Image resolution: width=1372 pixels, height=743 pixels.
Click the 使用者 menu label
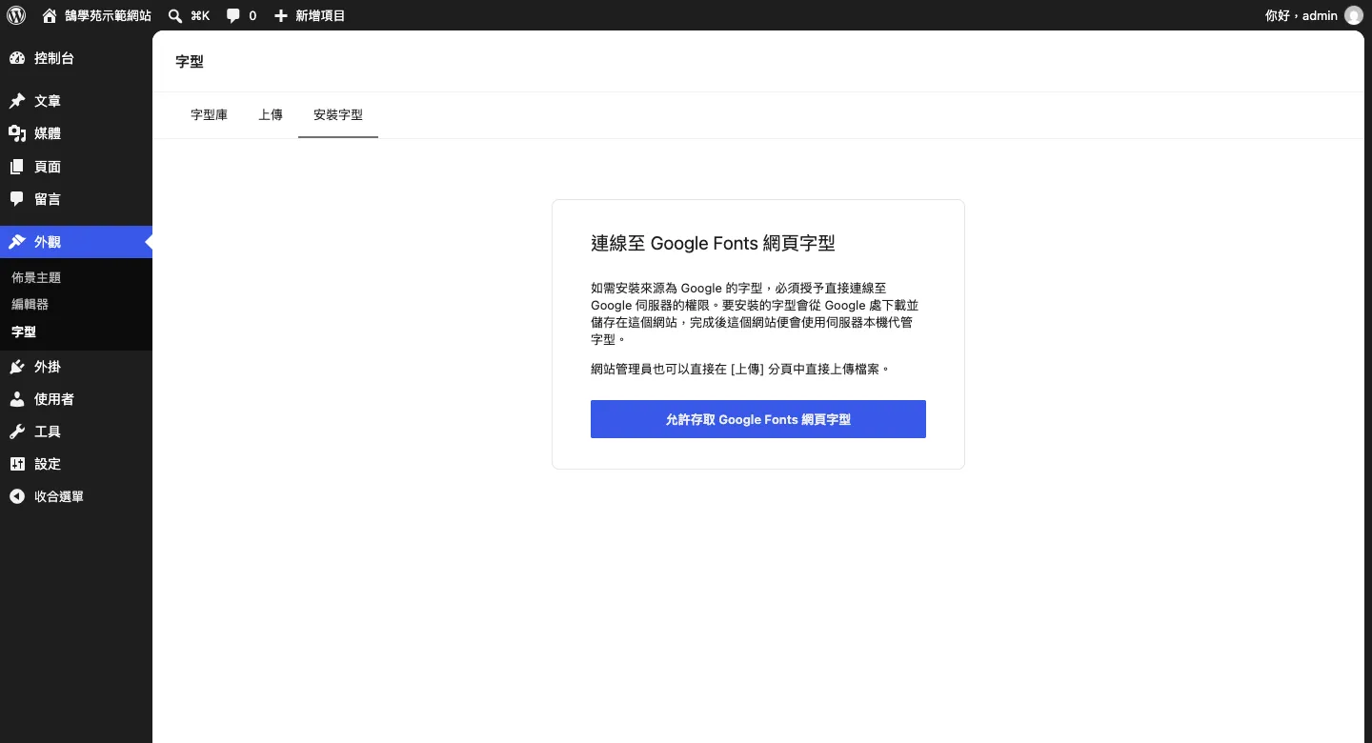(54, 399)
